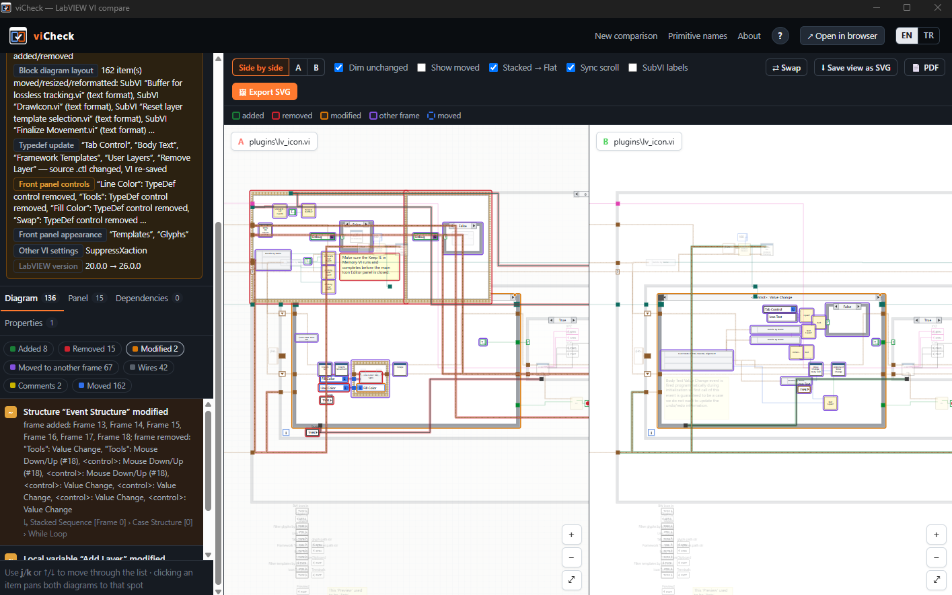Switch to the Diagram tab
Screen dimensions: 952x595
pos(31,298)
